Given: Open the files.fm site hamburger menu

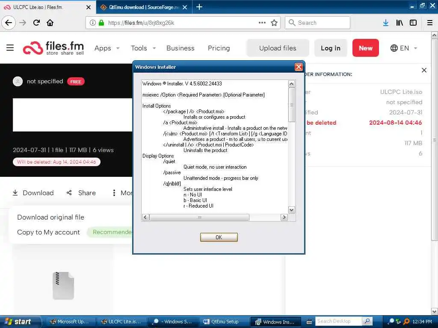Looking at the screenshot, I should click(10, 48).
